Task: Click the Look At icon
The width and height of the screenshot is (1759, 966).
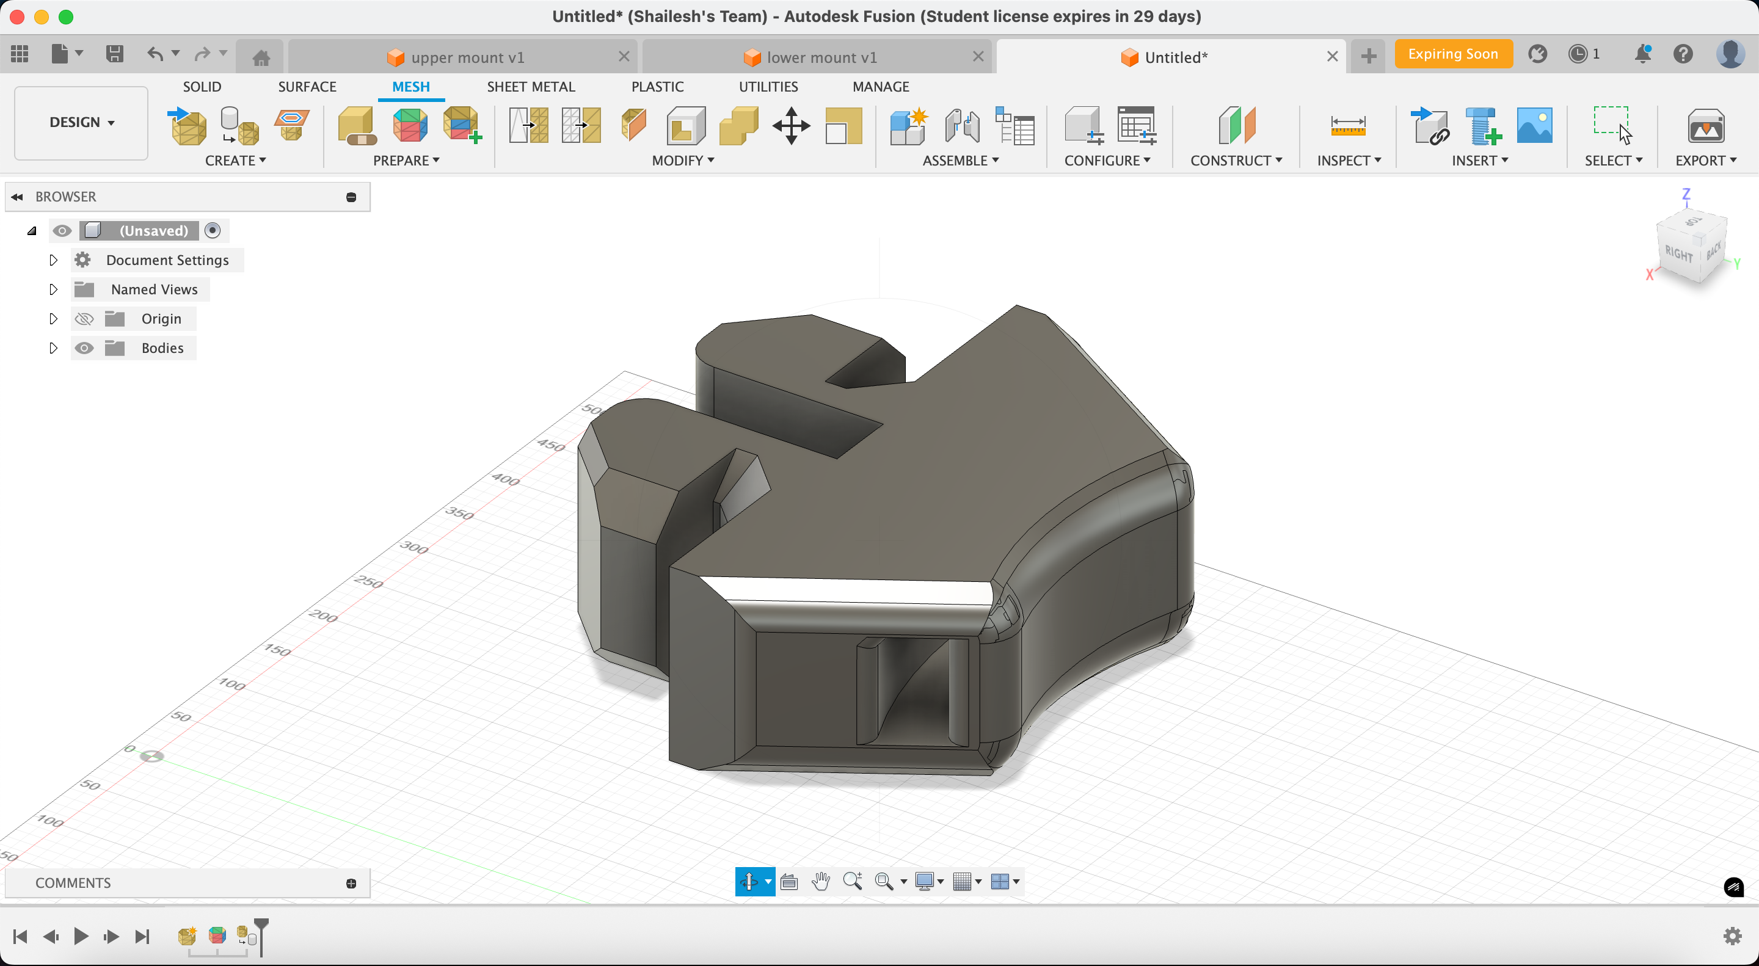Action: coord(788,881)
